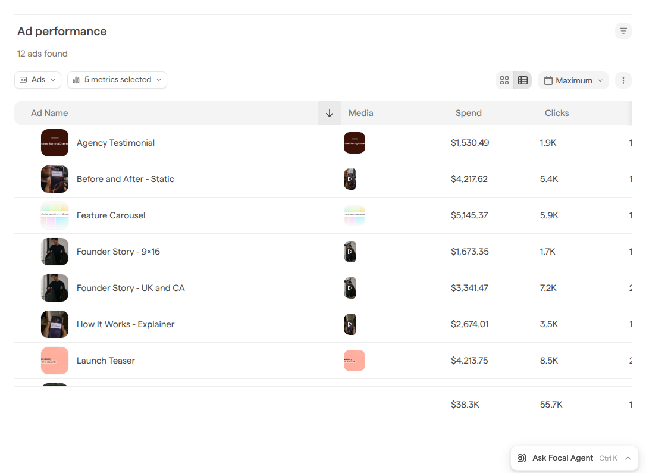Preview the Feature Carousel media image
646x473 pixels.
(x=355, y=215)
